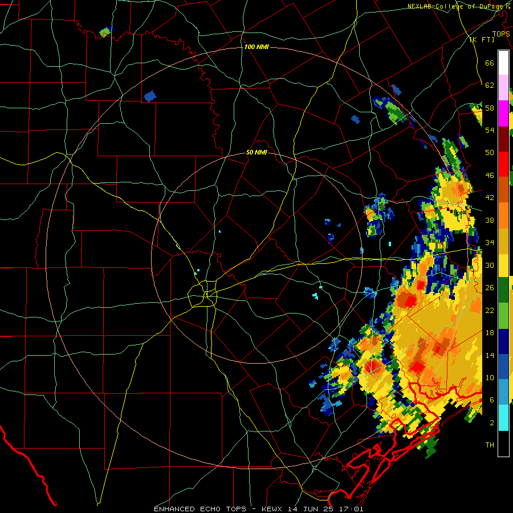The height and width of the screenshot is (513, 513).
Task: Select the legend value "26"
Action: click(x=490, y=288)
